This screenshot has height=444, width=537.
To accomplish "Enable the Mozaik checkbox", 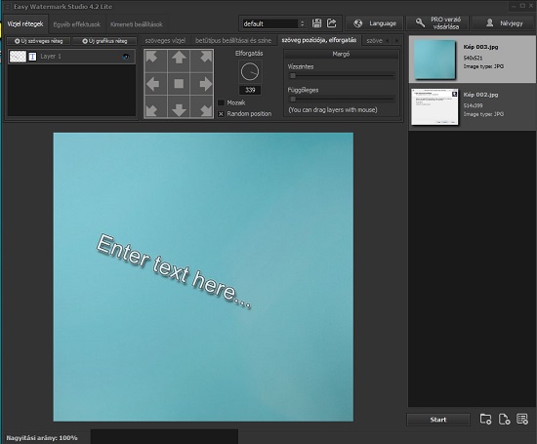I will tap(221, 102).
